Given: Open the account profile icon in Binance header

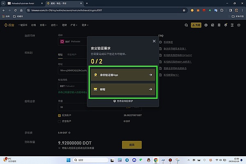Looking at the screenshot, I should 206,25.
